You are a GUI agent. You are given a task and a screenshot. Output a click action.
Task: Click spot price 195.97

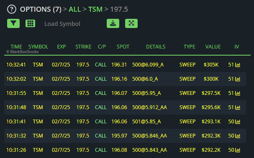pos(119,136)
